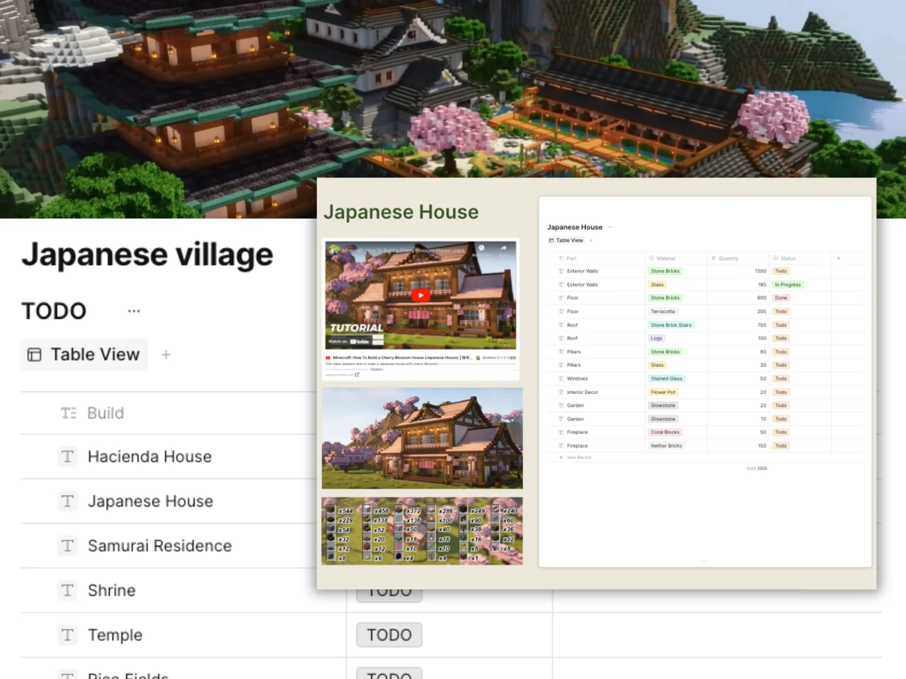Add a new view next to main Table View

pyautogui.click(x=166, y=354)
